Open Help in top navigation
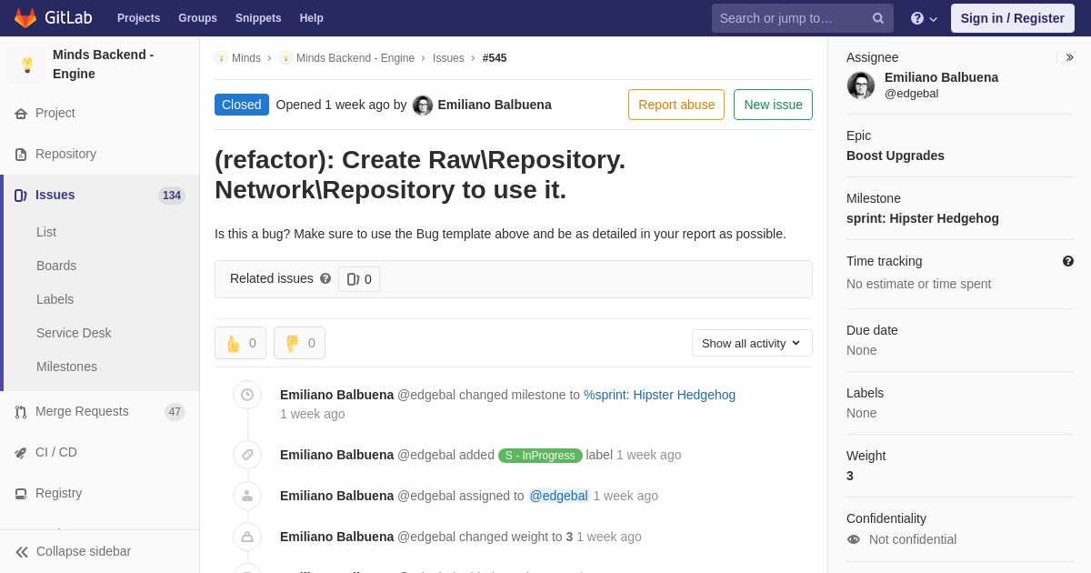Screen dimensions: 1091x573 coord(312,18)
